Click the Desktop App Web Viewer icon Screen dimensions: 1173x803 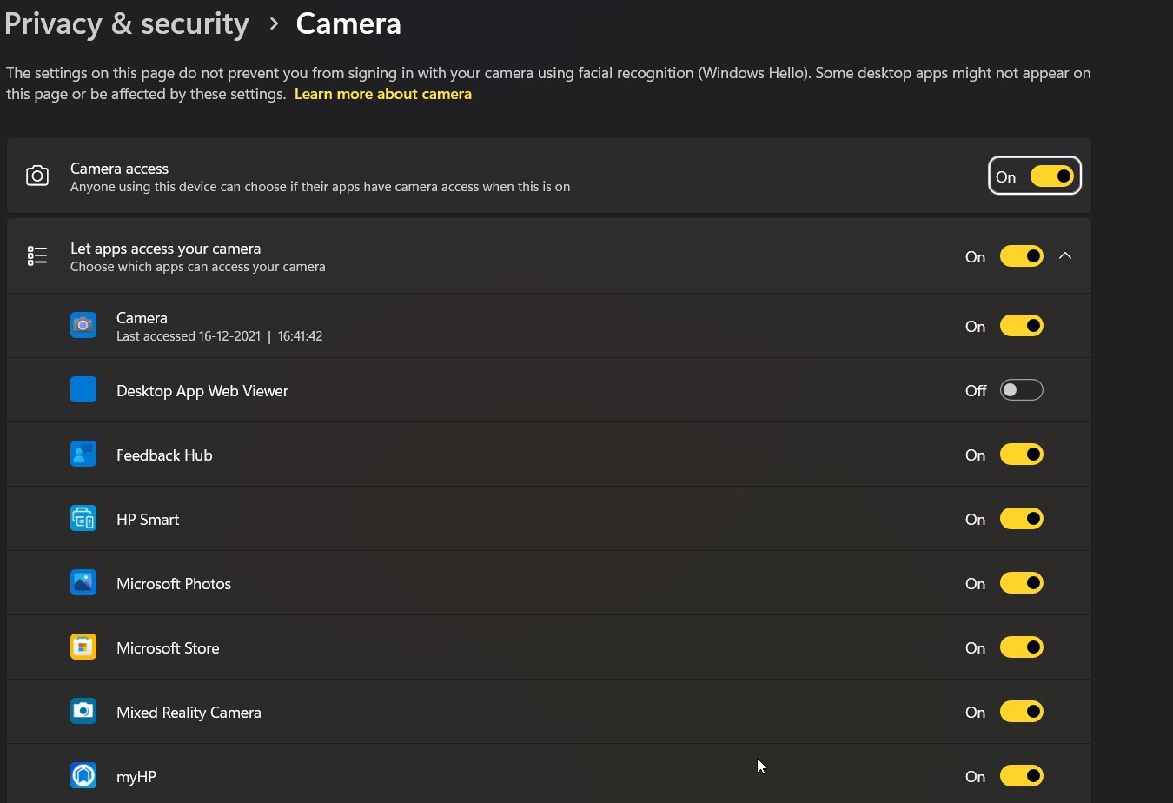click(83, 389)
